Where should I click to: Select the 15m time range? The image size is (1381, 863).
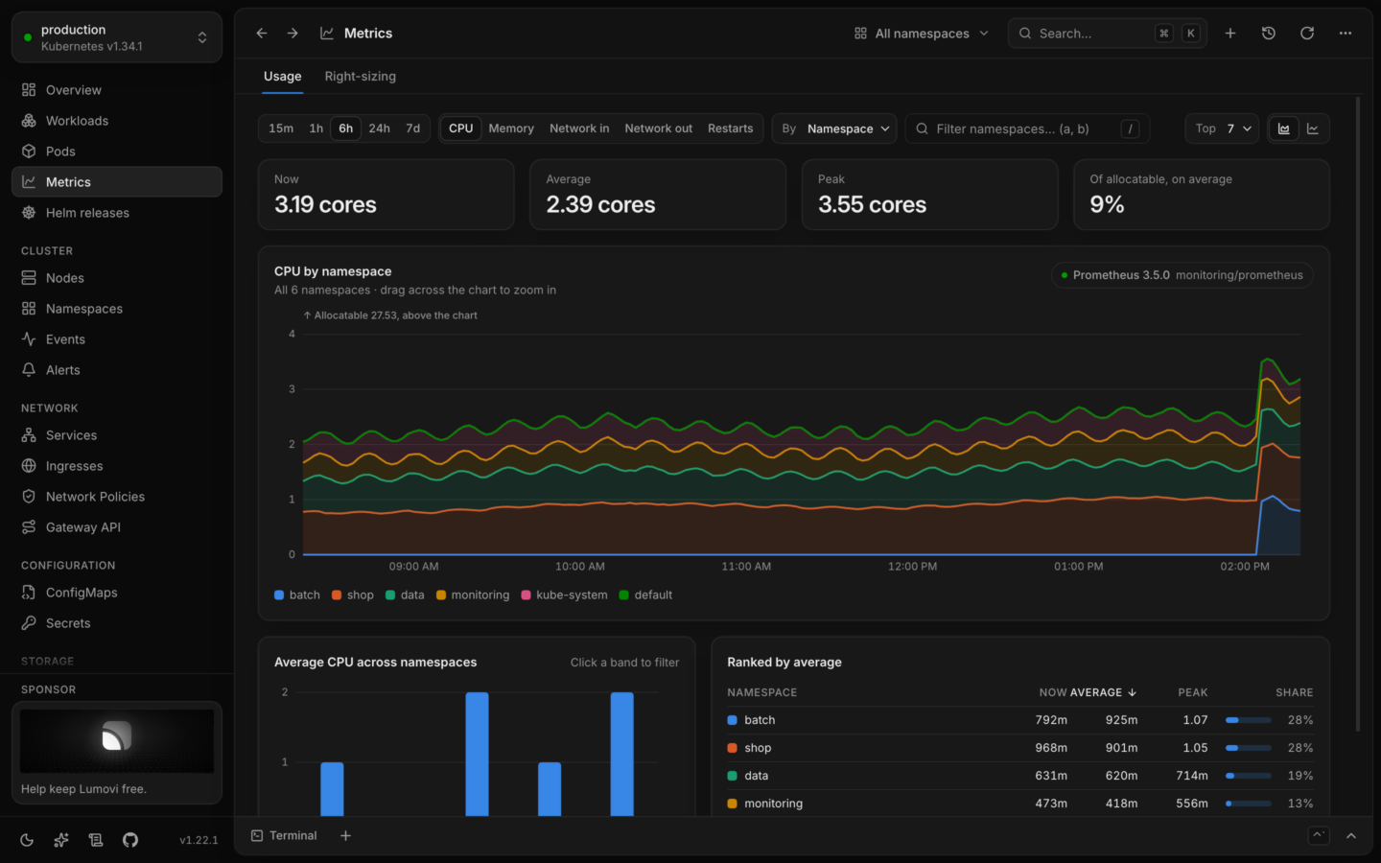click(x=281, y=128)
